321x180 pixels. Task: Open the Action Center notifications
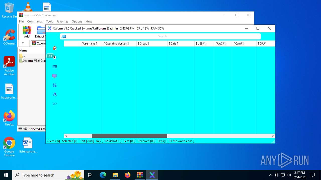[313, 175]
